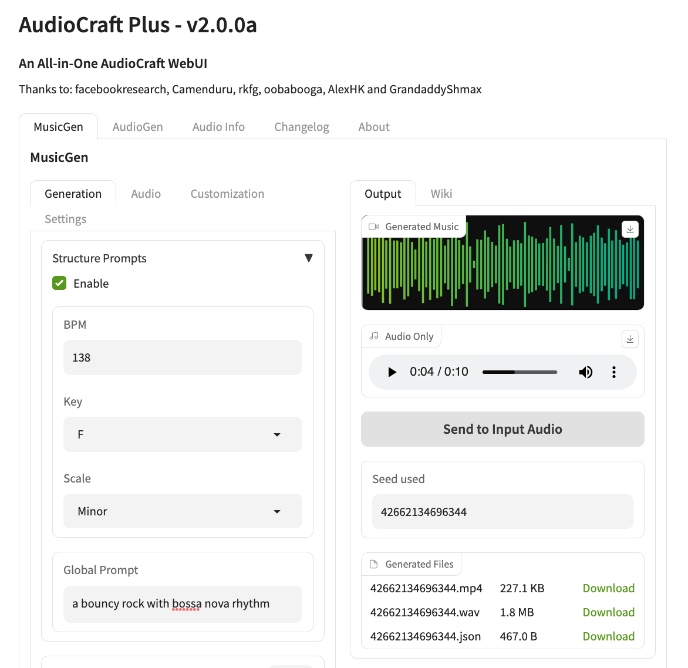Click the Global Prompt text field

click(183, 604)
